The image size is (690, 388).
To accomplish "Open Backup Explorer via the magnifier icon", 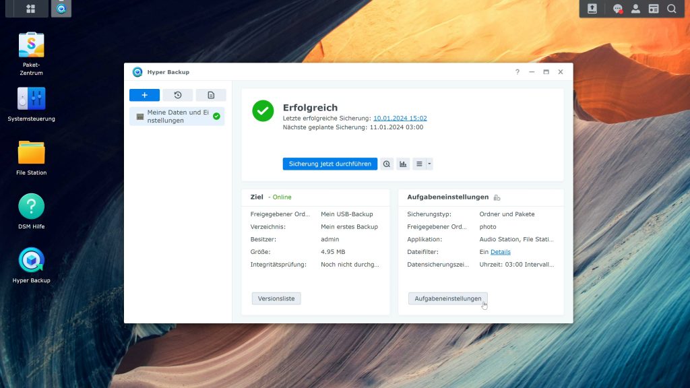I will point(386,164).
